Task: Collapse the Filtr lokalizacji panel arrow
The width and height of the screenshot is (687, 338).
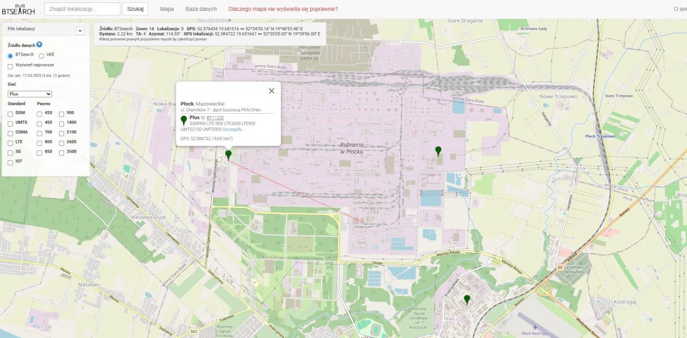Action: click(x=80, y=31)
